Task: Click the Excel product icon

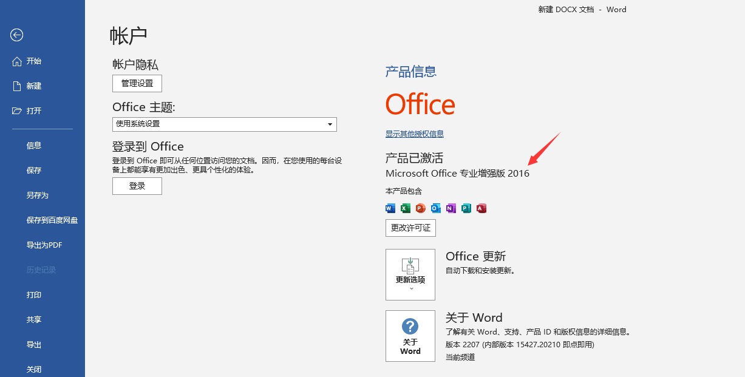Action: coord(406,208)
